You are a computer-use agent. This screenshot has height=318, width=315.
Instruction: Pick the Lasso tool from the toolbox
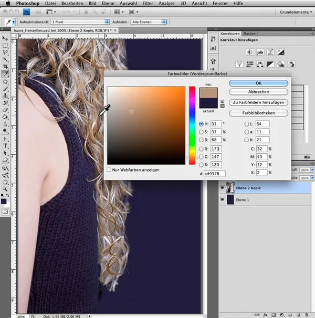[x=5, y=52]
